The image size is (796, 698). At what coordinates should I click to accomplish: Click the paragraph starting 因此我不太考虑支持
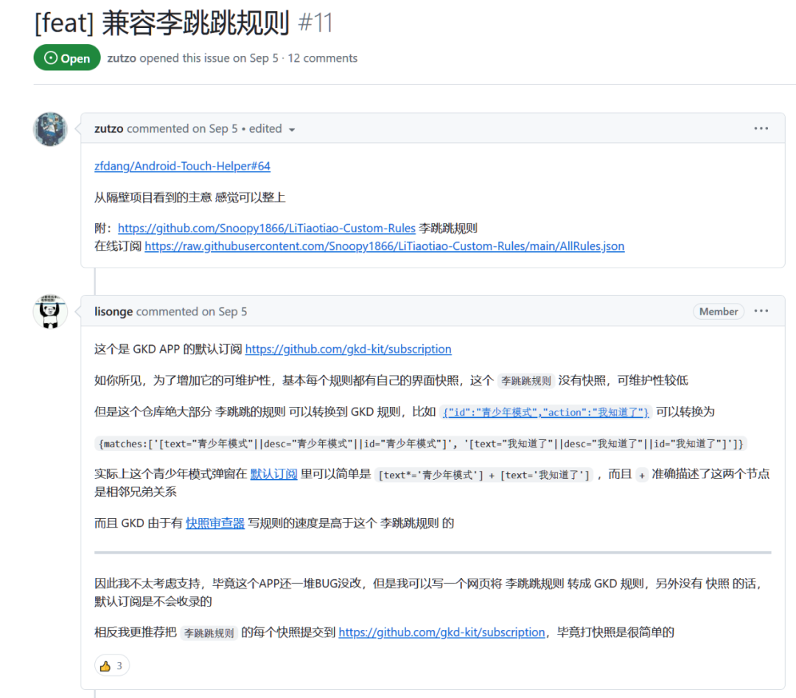tap(429, 593)
